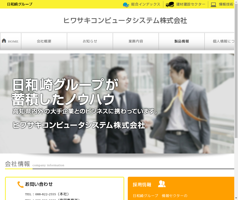Click the ヒワサキコンピュータシステム株式会社 site title
The width and height of the screenshot is (238, 200).
tap(125, 20)
